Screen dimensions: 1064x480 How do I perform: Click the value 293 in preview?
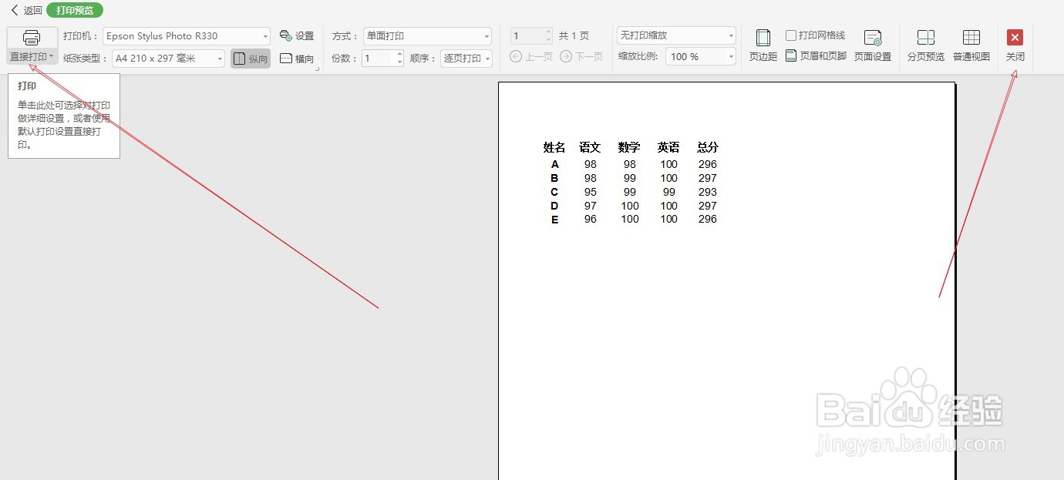[x=708, y=192]
